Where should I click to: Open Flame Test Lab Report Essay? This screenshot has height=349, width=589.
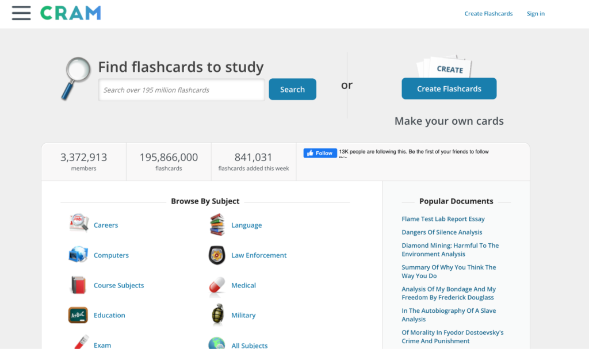coord(443,219)
